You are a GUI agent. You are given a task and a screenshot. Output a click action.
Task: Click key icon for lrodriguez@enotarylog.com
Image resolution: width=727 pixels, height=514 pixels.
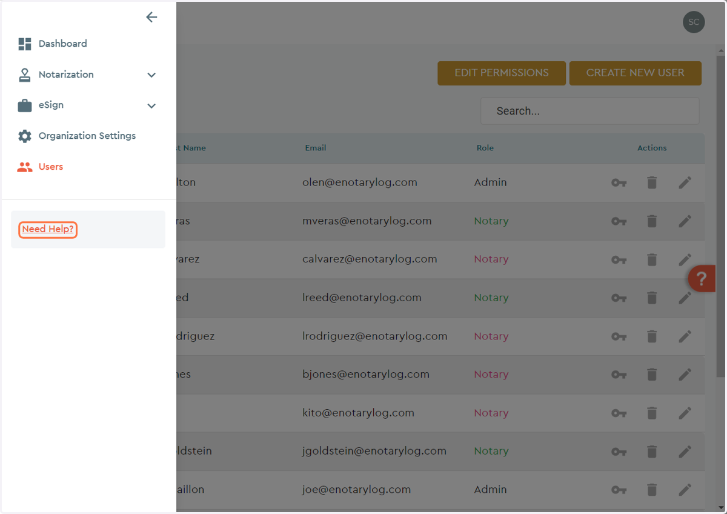tap(619, 336)
